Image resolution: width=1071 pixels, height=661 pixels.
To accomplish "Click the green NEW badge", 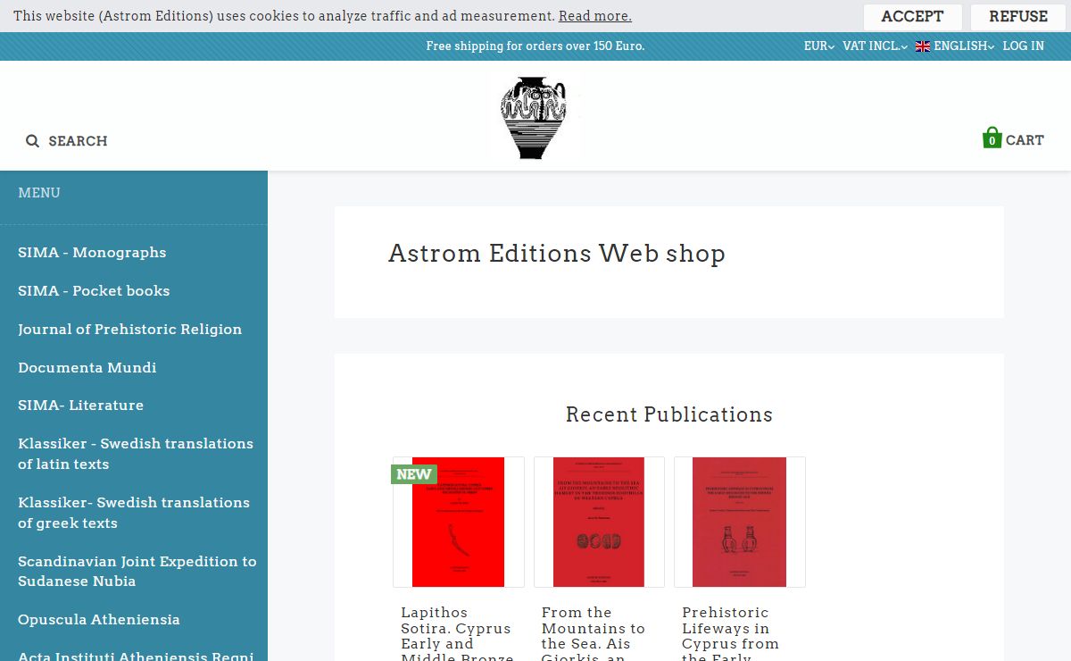I will point(413,474).
